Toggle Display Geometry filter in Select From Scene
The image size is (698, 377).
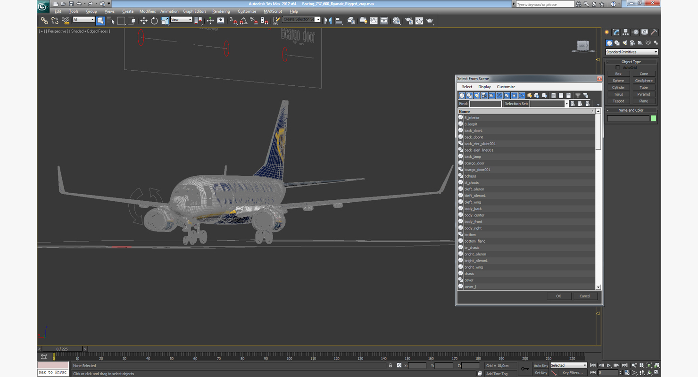tap(462, 96)
